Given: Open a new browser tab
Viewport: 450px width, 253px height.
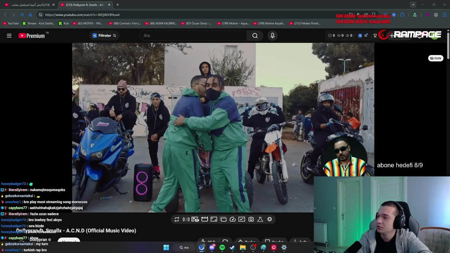Looking at the screenshot, I should point(117,5).
